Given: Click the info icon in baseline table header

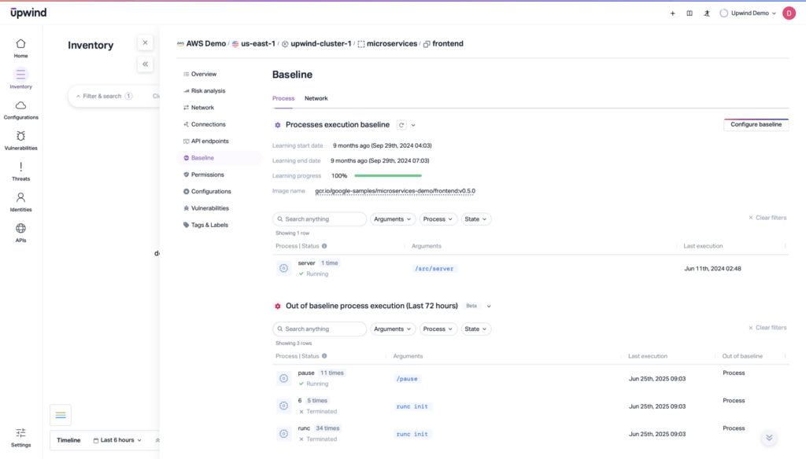Looking at the screenshot, I should point(324,246).
